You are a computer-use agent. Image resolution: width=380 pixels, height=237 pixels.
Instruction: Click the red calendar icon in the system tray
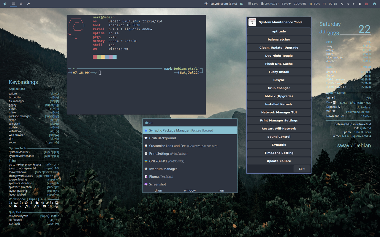click(367, 4)
